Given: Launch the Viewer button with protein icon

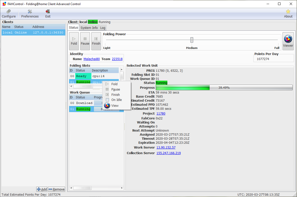Looking at the screenshot, I should pyautogui.click(x=288, y=41).
